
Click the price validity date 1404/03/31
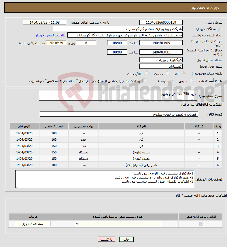[161, 52]
